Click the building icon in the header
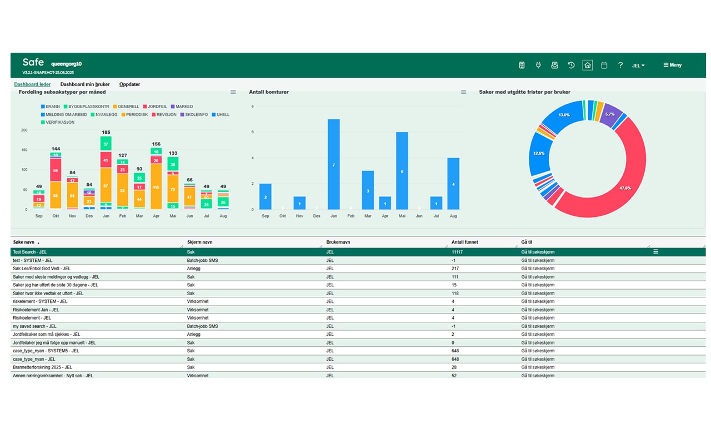The image size is (711, 435). pos(522,65)
